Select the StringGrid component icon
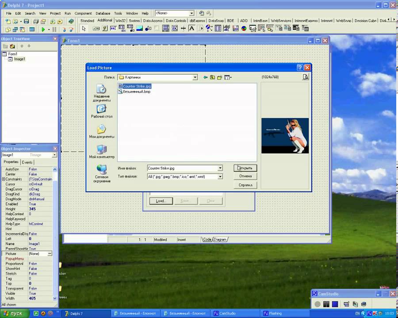This screenshot has width=398, height=318. [x=122, y=28]
